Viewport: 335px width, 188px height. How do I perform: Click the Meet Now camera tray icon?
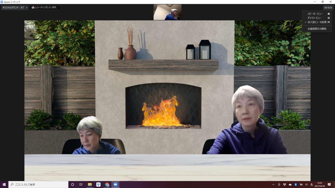(x=279, y=184)
